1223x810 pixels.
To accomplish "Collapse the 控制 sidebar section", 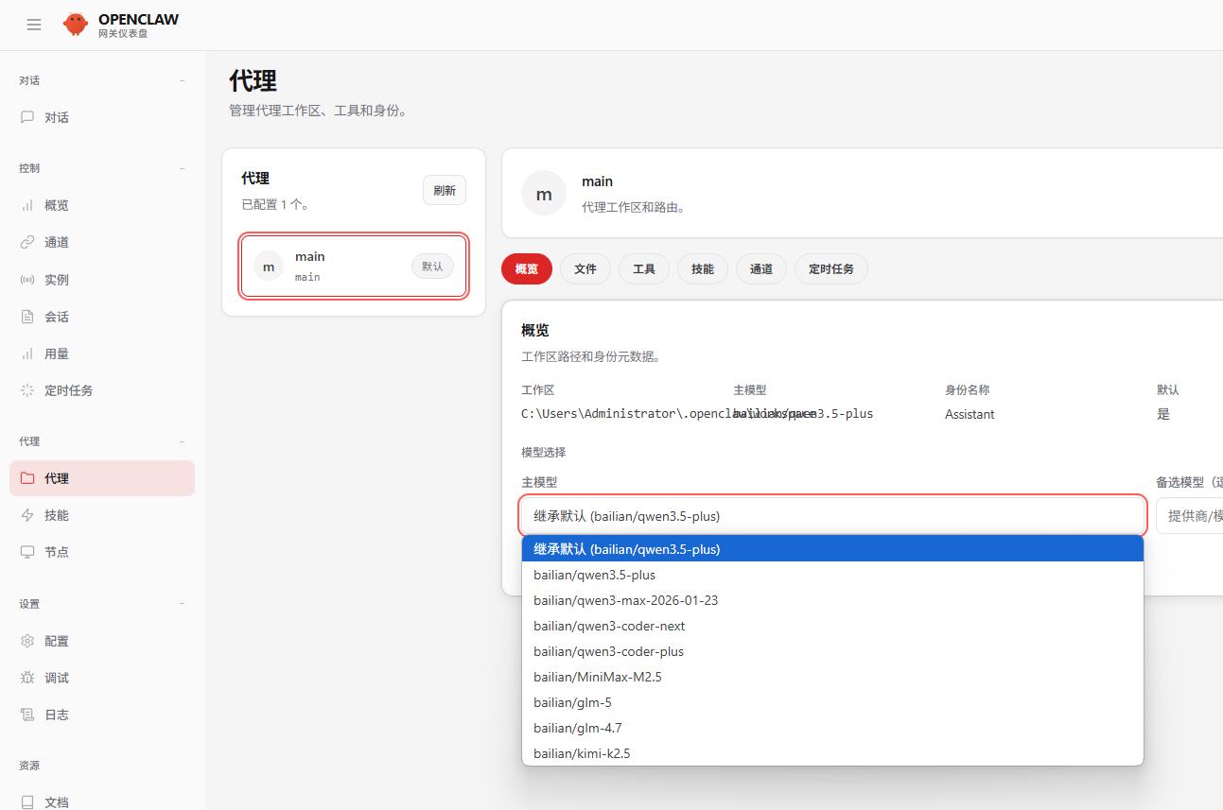I will (x=182, y=168).
